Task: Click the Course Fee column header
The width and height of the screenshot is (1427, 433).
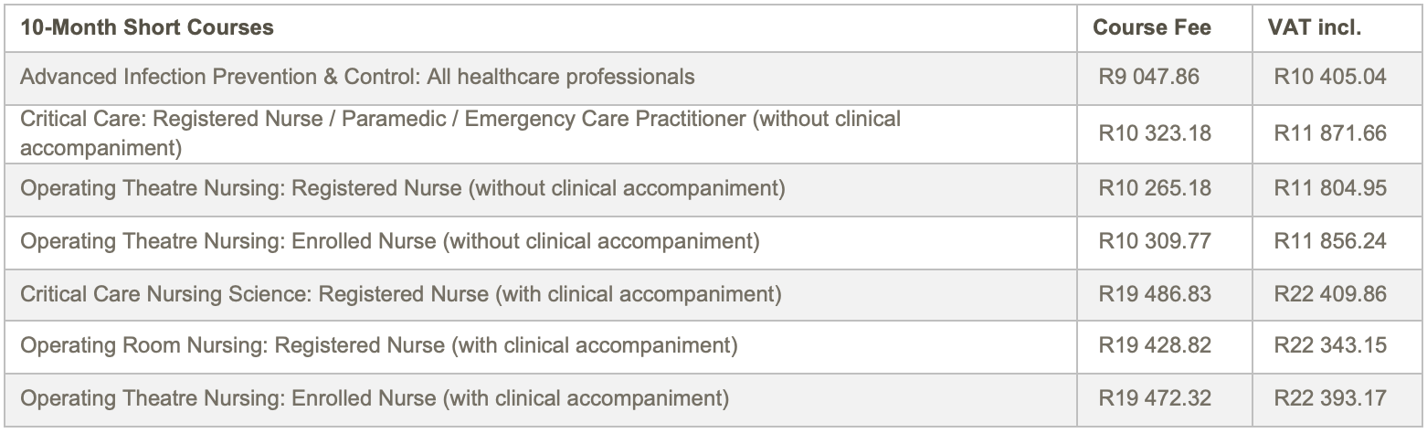Action: 1152,28
